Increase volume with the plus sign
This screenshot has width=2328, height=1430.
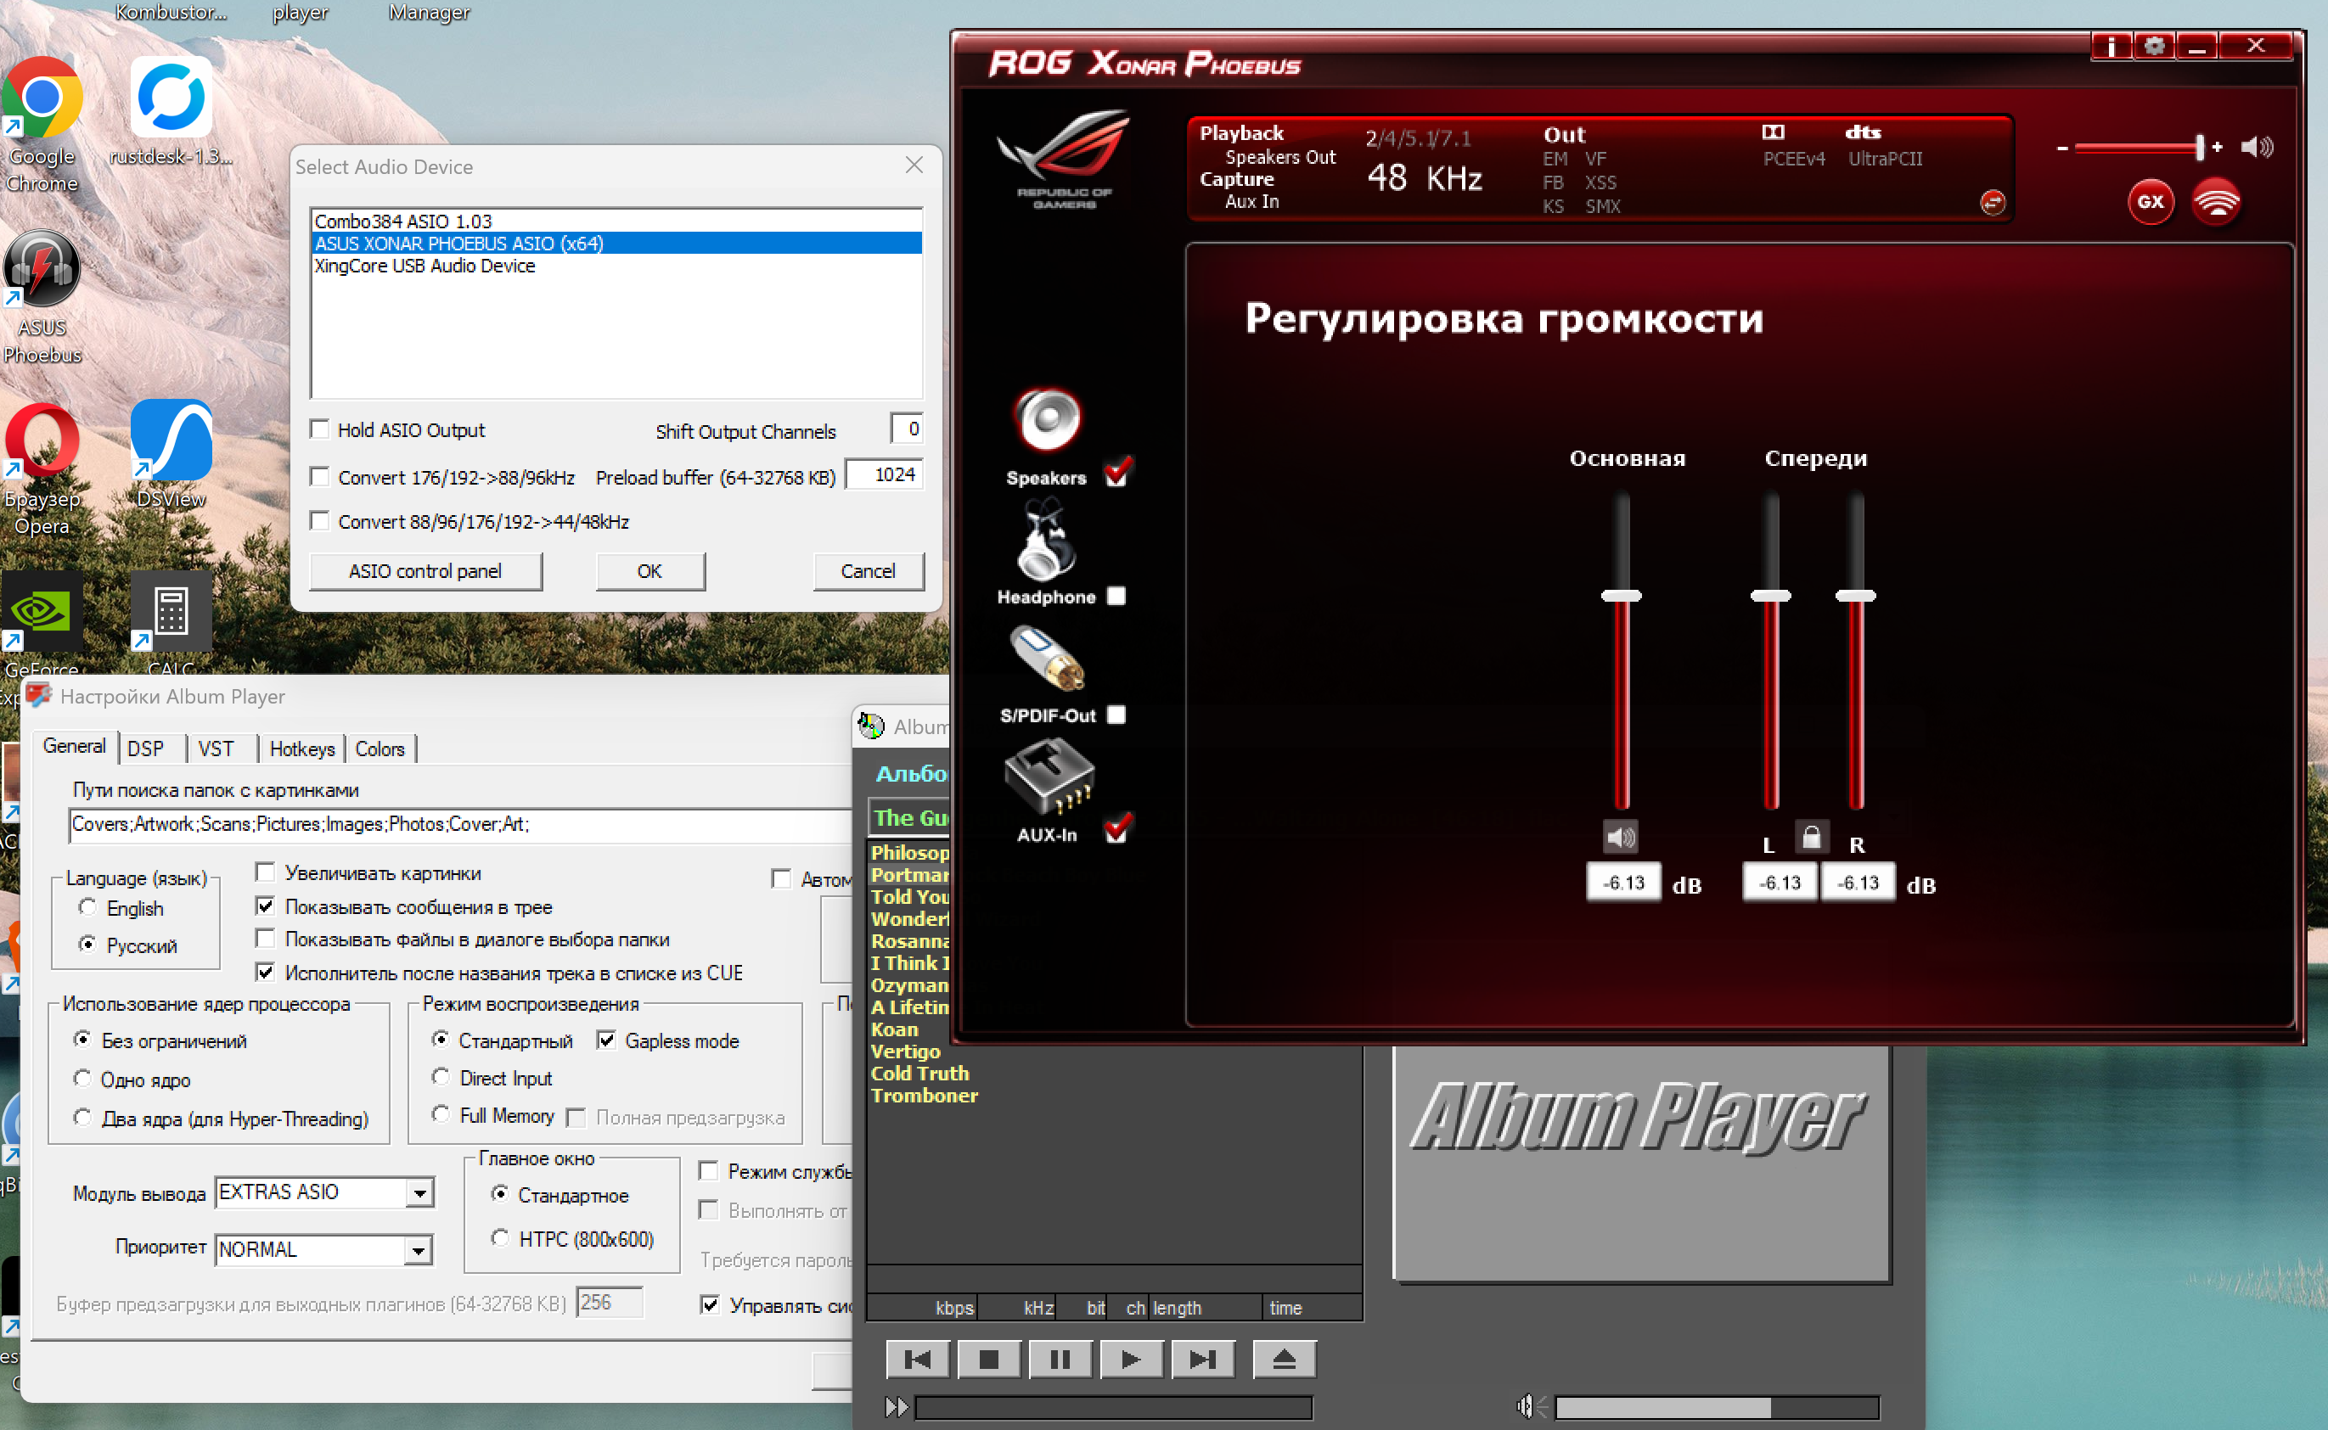tap(2217, 148)
